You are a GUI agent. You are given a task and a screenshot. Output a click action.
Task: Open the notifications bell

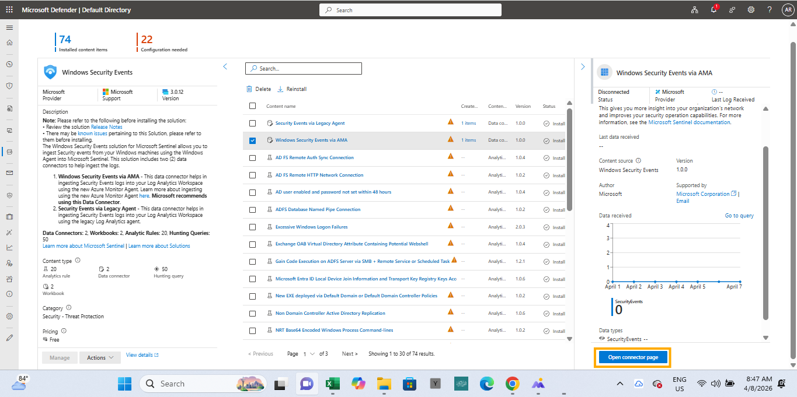tap(714, 10)
